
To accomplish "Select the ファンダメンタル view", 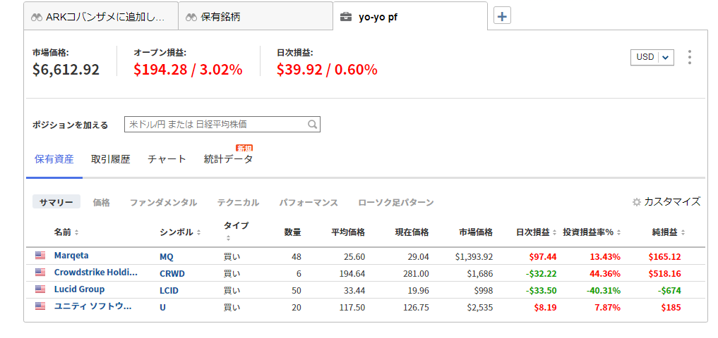I will click(164, 202).
